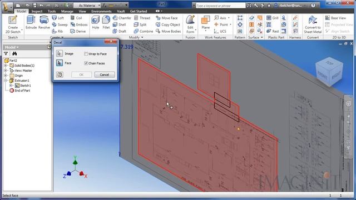Click the find binoculars icon in browser
Image resolution: width=356 pixels, height=200 pixels.
pos(14,53)
